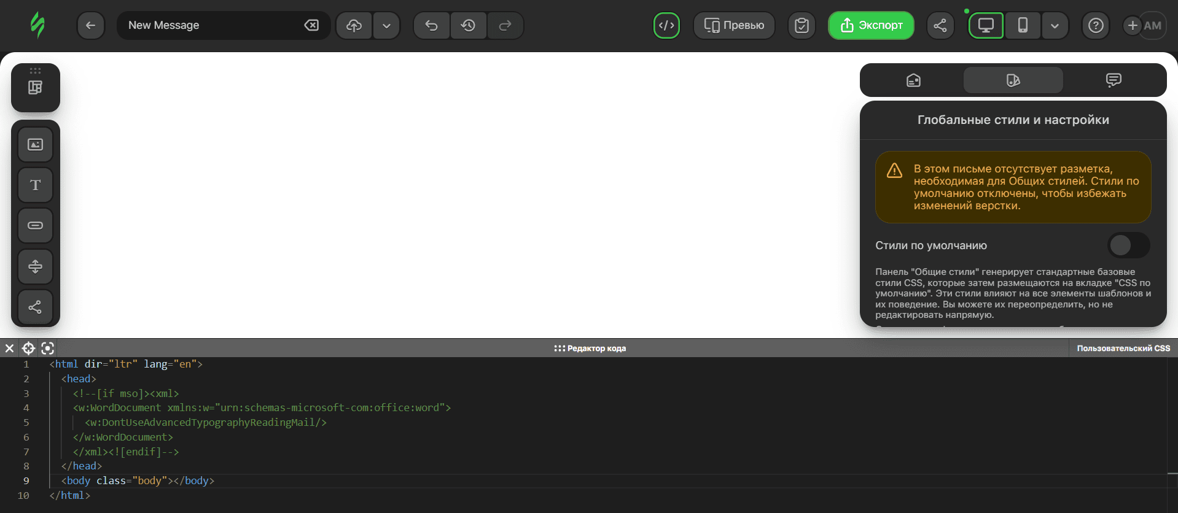Clear the New Message title field
1178x513 pixels.
click(x=311, y=26)
